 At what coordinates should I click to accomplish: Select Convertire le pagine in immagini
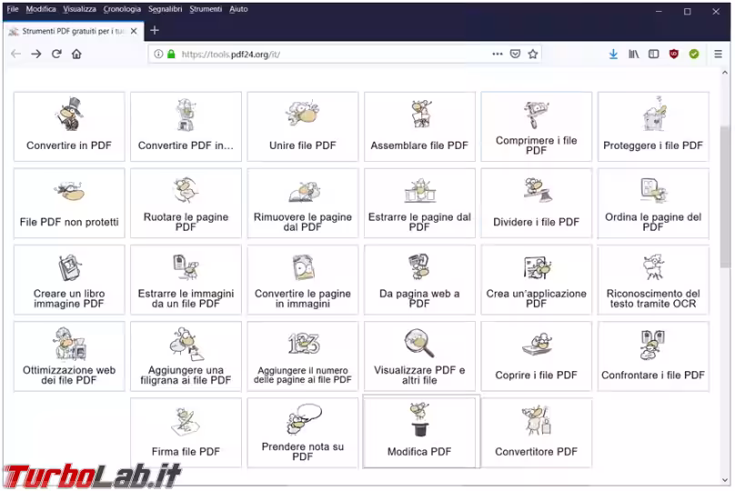click(x=302, y=280)
